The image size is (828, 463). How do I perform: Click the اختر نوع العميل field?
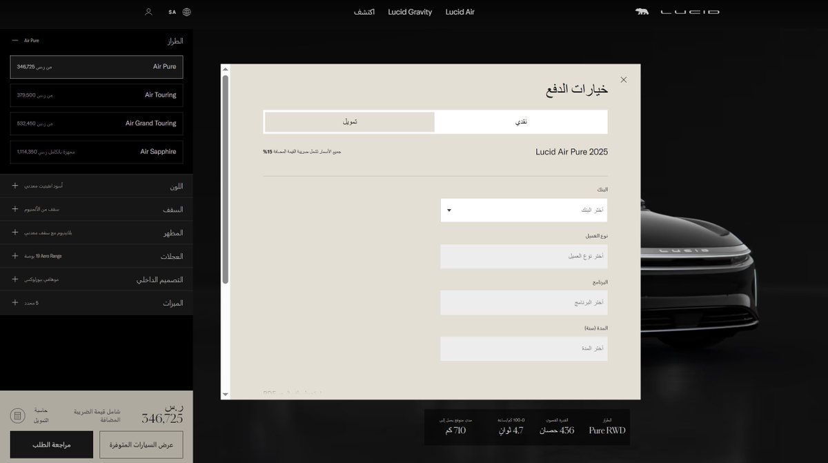524,256
